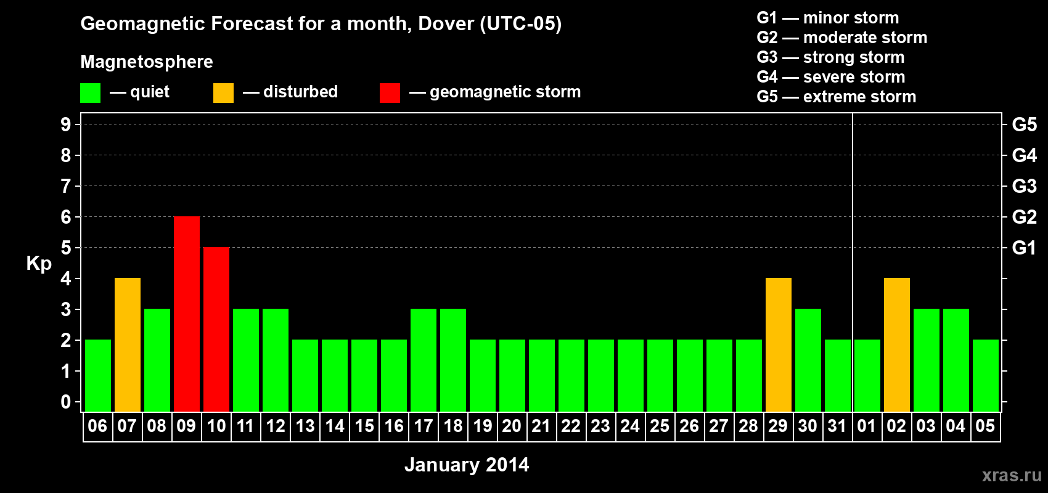
Task: Click the green bar for February 04
Action: (956, 360)
